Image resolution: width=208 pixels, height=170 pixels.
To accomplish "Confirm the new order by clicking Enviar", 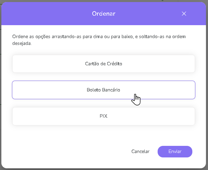I will (x=175, y=152).
